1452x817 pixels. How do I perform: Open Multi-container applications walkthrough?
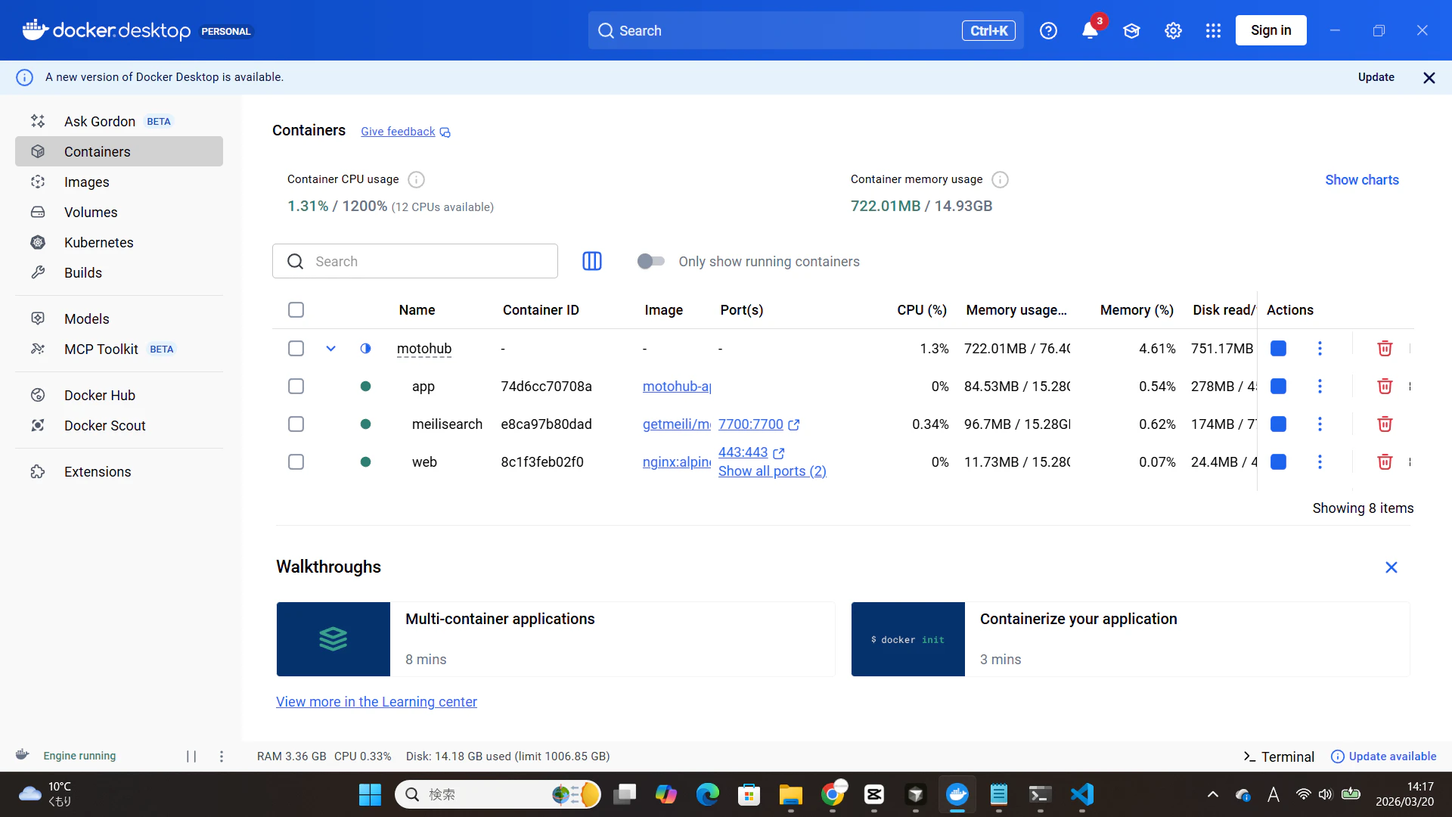click(x=556, y=639)
